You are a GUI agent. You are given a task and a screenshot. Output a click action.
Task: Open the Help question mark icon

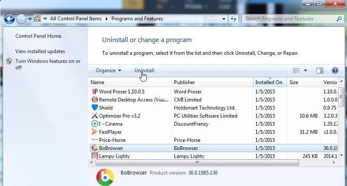(x=335, y=70)
